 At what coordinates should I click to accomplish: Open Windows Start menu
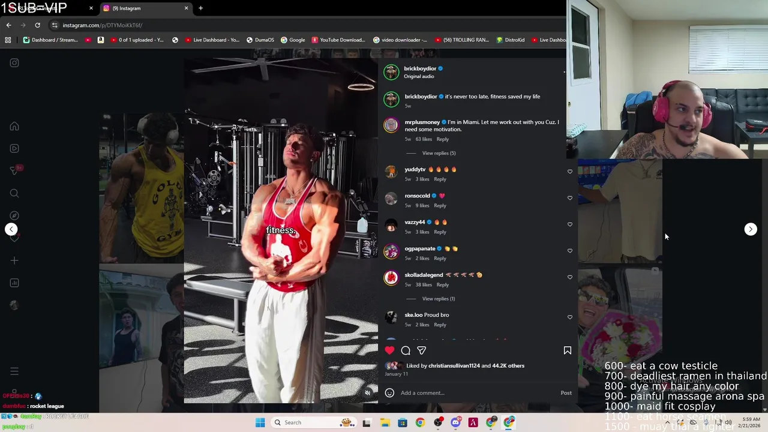(260, 422)
